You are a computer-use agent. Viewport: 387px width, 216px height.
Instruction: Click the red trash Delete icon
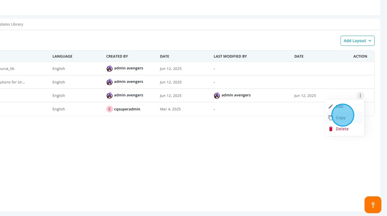(331, 129)
